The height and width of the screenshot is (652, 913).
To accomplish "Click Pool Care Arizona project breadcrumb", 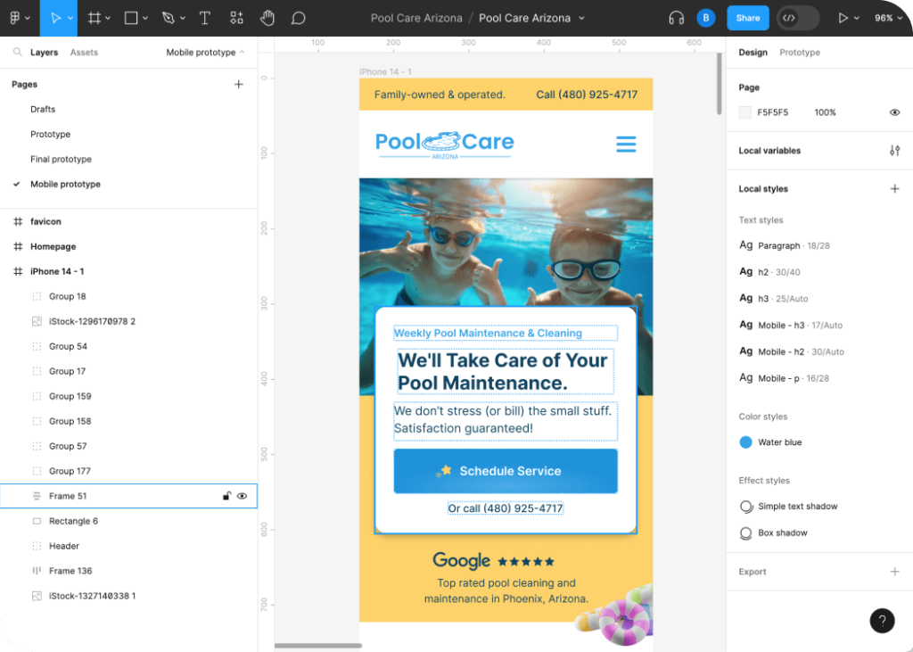I will pyautogui.click(x=416, y=18).
